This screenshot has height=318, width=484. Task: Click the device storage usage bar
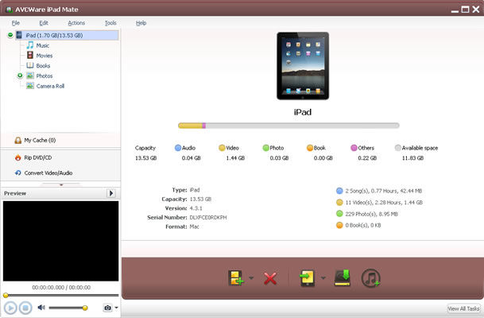[x=288, y=126]
